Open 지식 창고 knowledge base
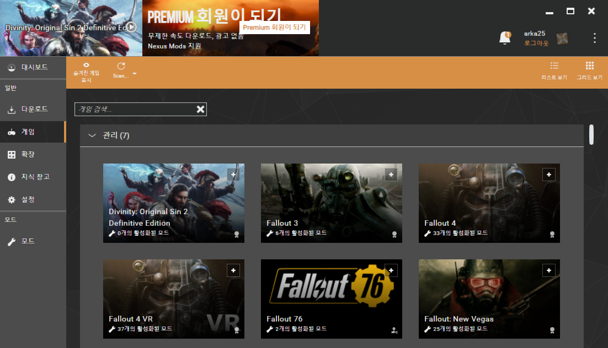This screenshot has height=348, width=608. [x=33, y=177]
